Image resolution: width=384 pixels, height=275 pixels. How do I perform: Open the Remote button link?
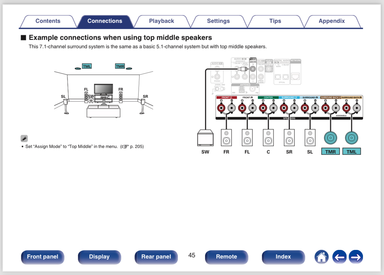tap(226, 257)
